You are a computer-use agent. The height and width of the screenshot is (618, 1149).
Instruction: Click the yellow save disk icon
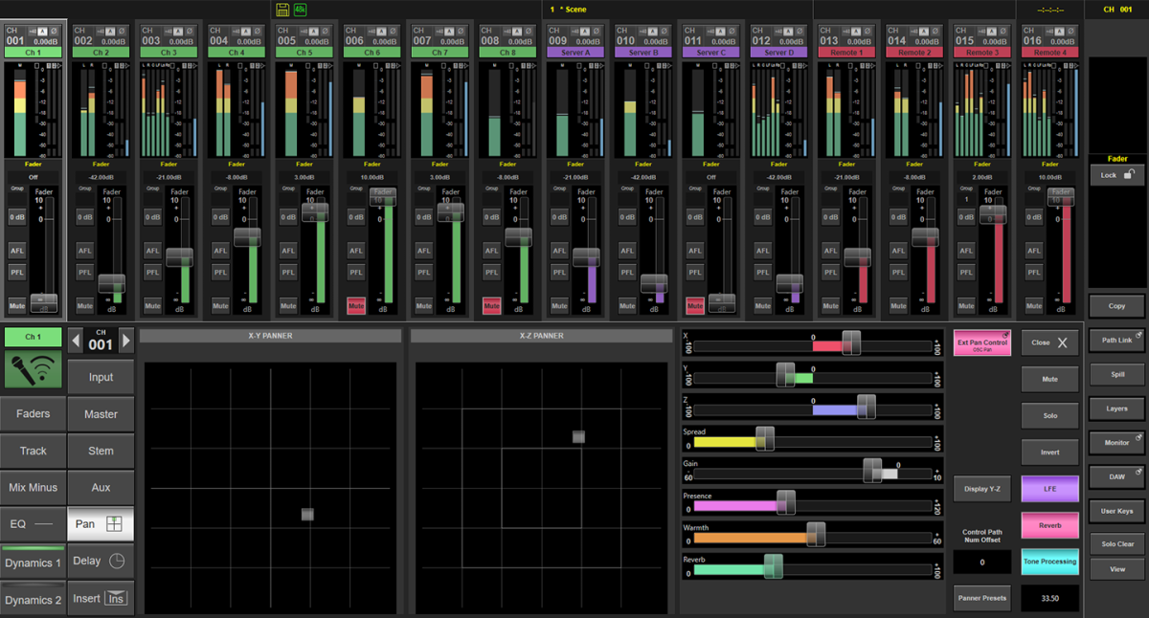282,10
